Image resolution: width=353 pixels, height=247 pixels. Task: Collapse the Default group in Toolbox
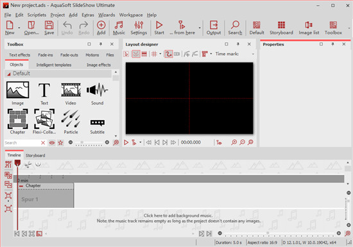click(x=9, y=74)
